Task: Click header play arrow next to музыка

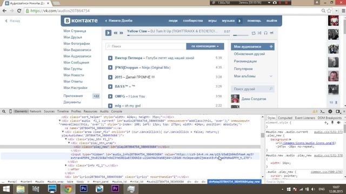Action: tap(239, 21)
